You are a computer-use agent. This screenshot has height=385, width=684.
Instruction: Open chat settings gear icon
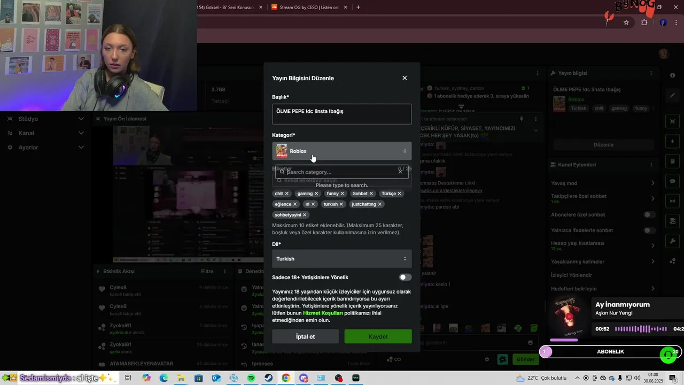pyautogui.click(x=487, y=359)
